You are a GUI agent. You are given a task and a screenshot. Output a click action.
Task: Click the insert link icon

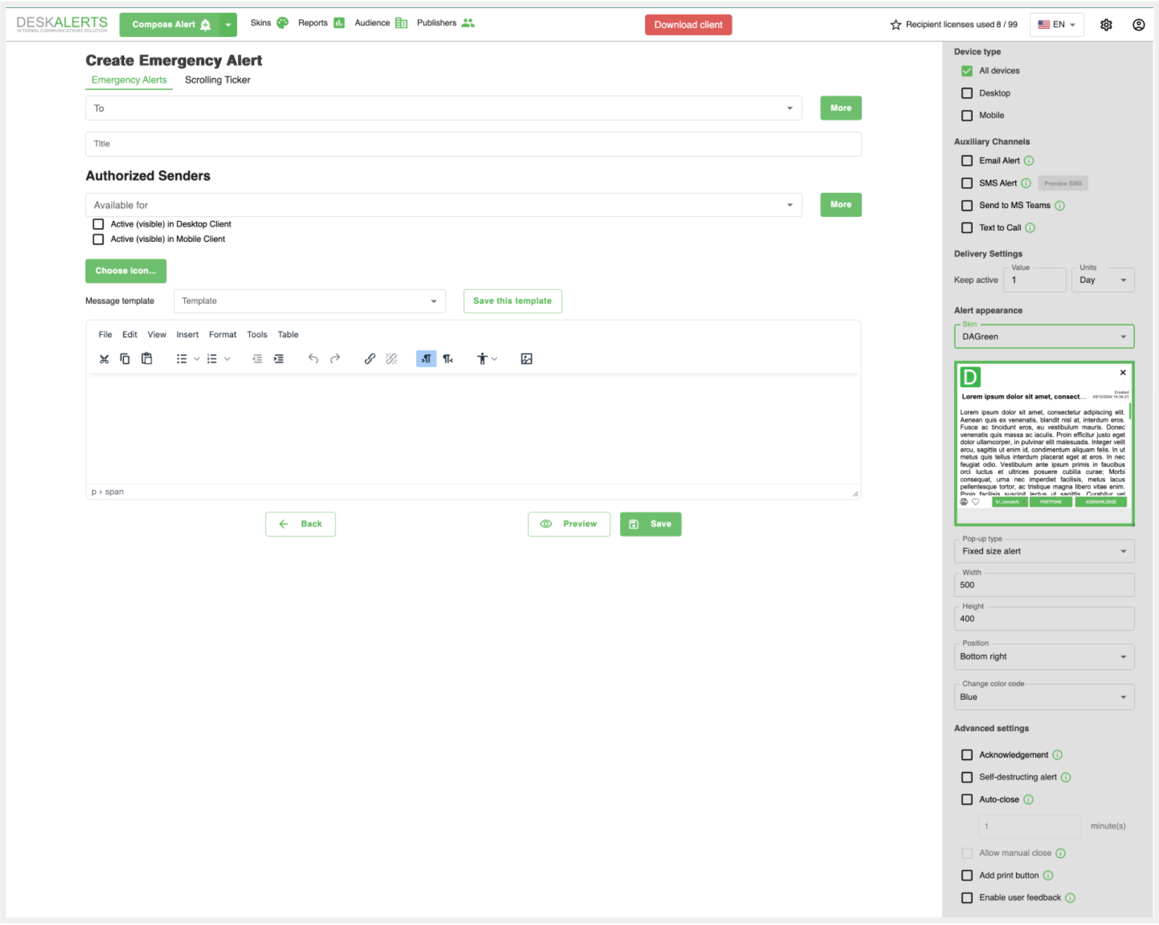(370, 359)
